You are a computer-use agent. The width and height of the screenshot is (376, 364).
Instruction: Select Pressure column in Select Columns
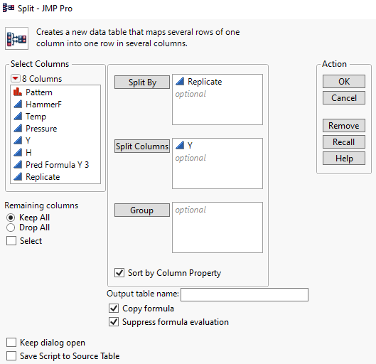[41, 129]
